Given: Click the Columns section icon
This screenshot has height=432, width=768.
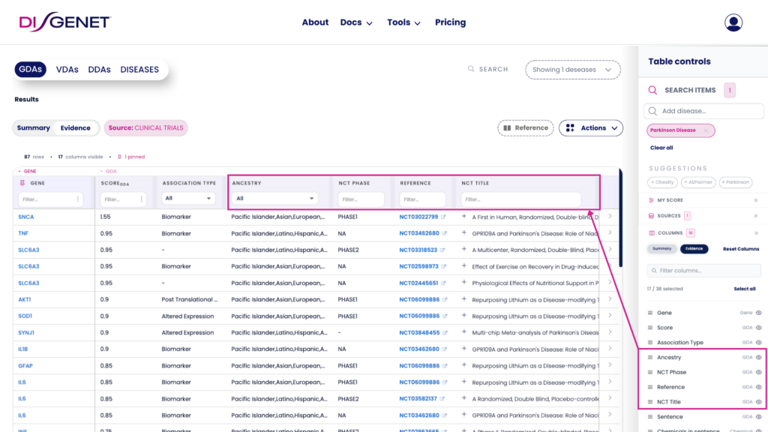Looking at the screenshot, I should tap(652, 232).
